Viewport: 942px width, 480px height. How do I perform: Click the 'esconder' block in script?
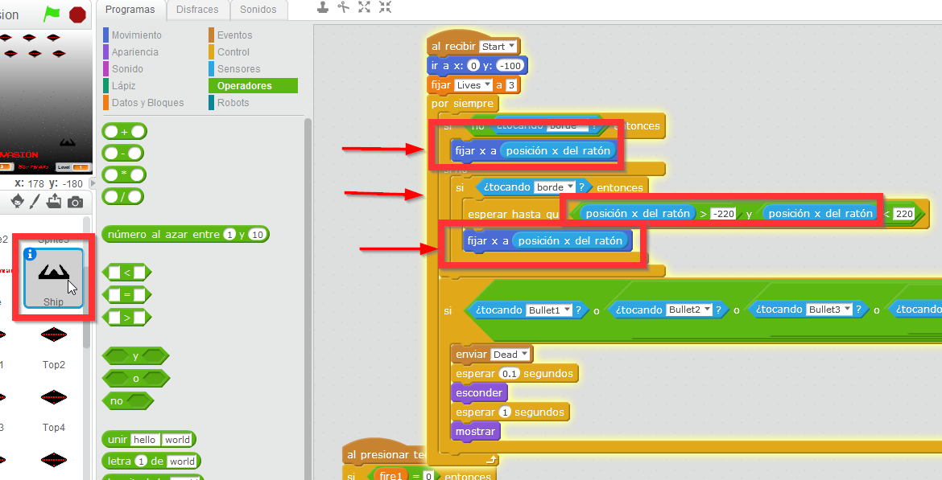(x=479, y=393)
